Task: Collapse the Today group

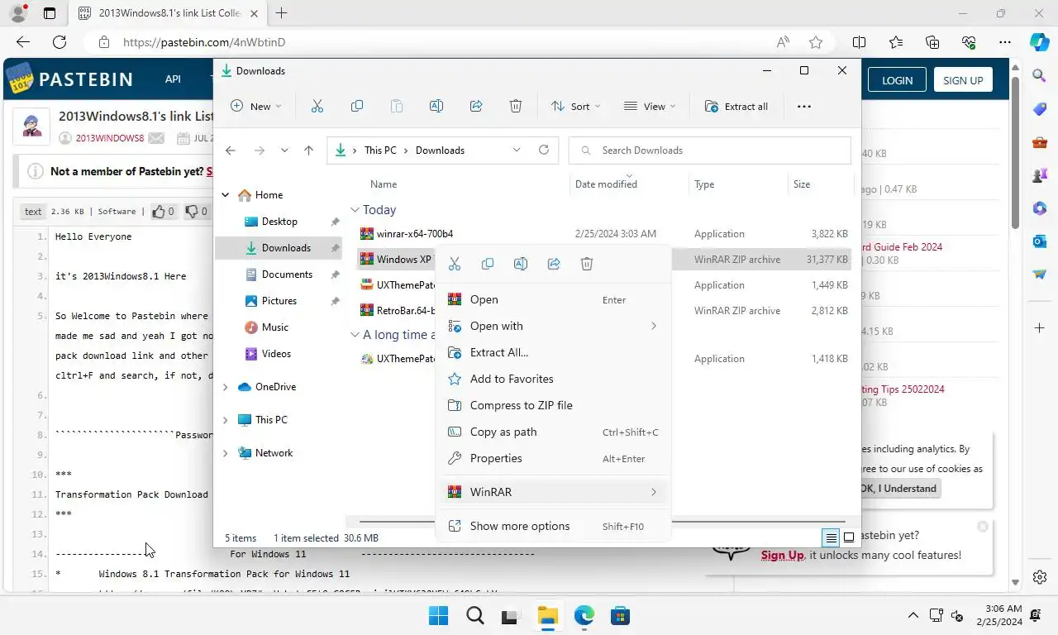Action: click(x=355, y=210)
